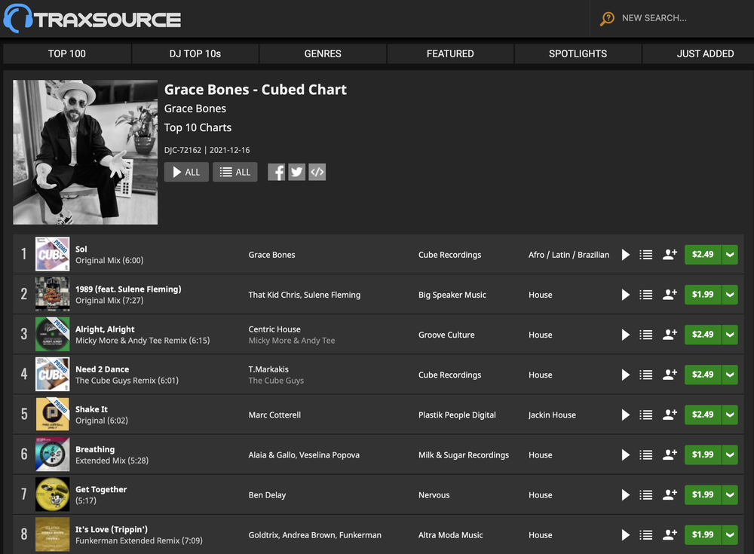Screen dimensions: 754x554
Task: Follow artist icon on Need 2 Dance row
Action: 670,375
